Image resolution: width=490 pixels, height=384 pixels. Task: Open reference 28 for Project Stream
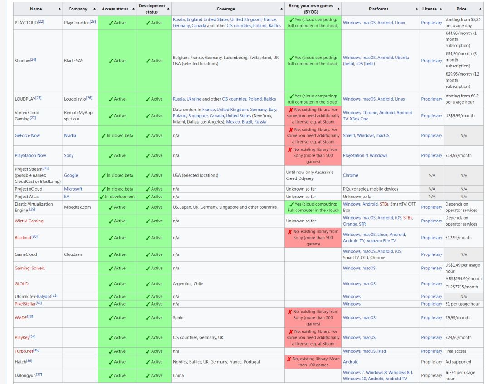[45, 168]
